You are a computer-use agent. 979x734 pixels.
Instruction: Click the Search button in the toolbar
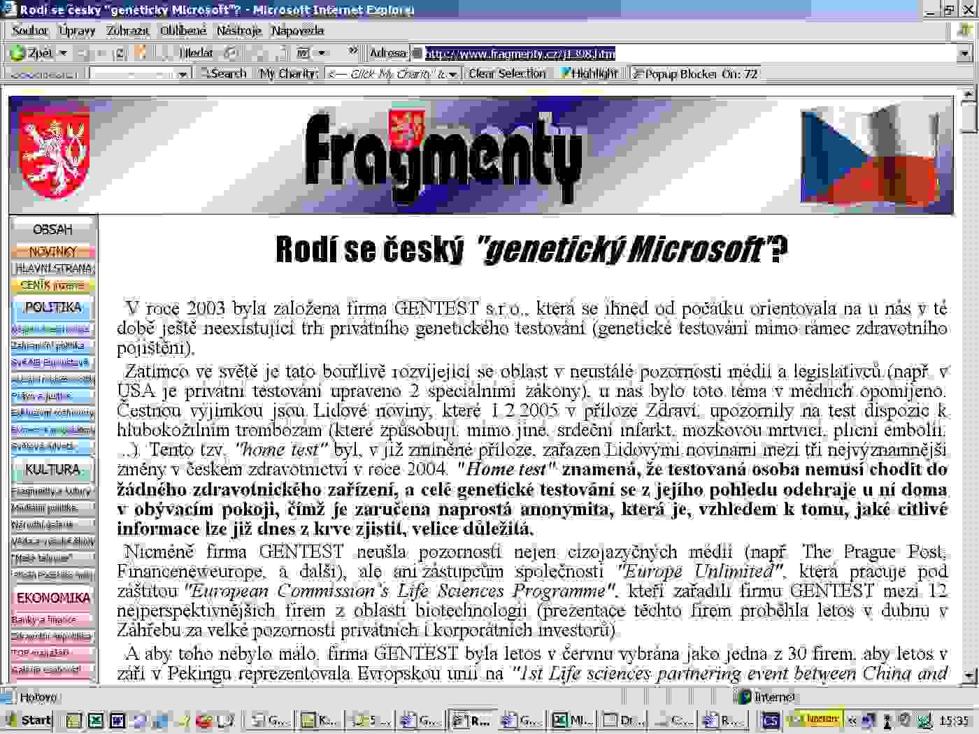(224, 73)
